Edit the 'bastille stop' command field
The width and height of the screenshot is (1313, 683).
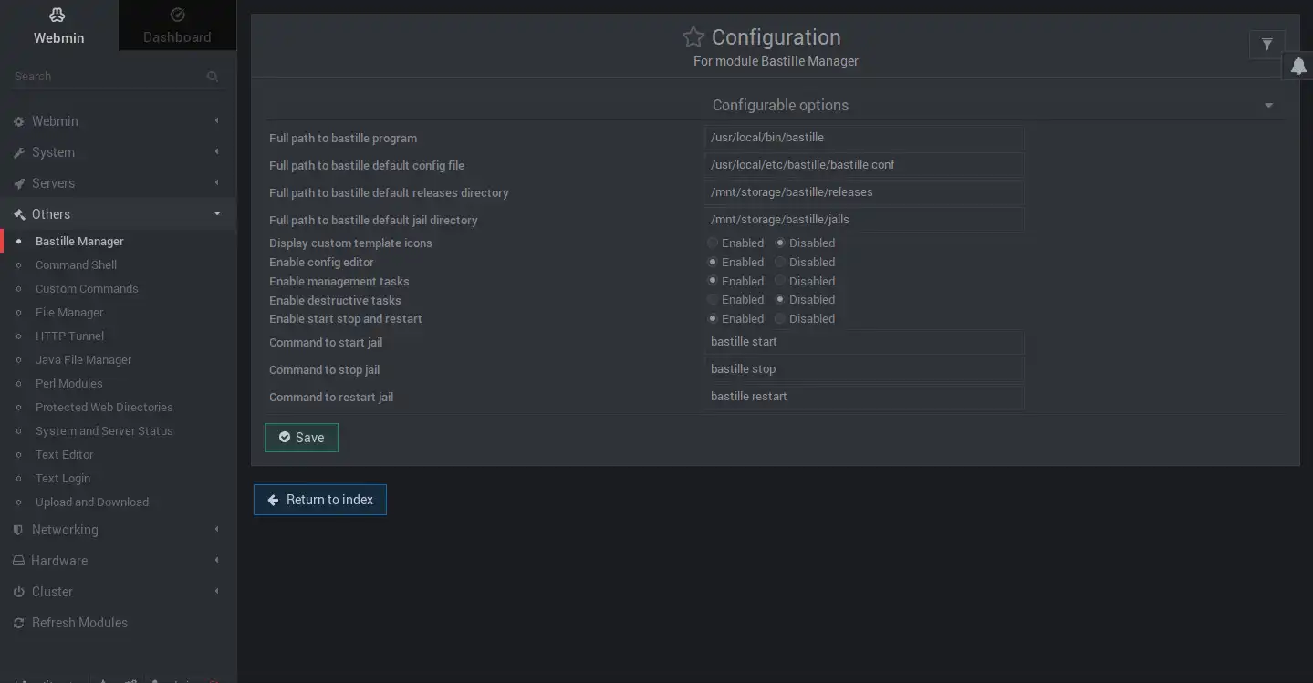coord(864,369)
